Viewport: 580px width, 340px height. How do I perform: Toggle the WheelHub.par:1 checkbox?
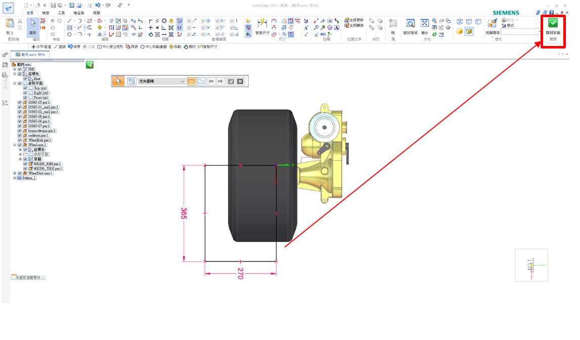coord(20,140)
